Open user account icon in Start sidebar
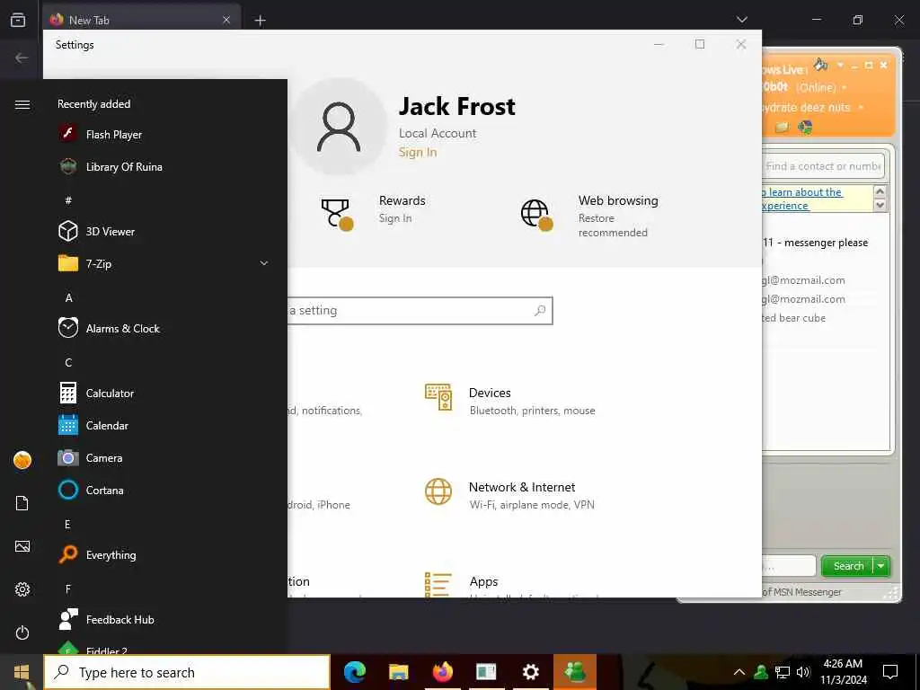The height and width of the screenshot is (690, 920). (22, 460)
